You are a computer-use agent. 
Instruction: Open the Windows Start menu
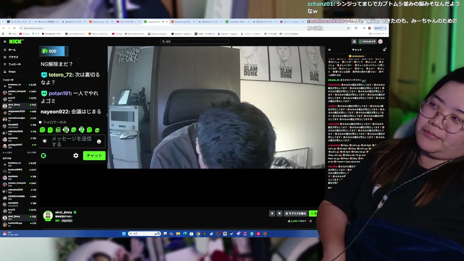(124, 234)
